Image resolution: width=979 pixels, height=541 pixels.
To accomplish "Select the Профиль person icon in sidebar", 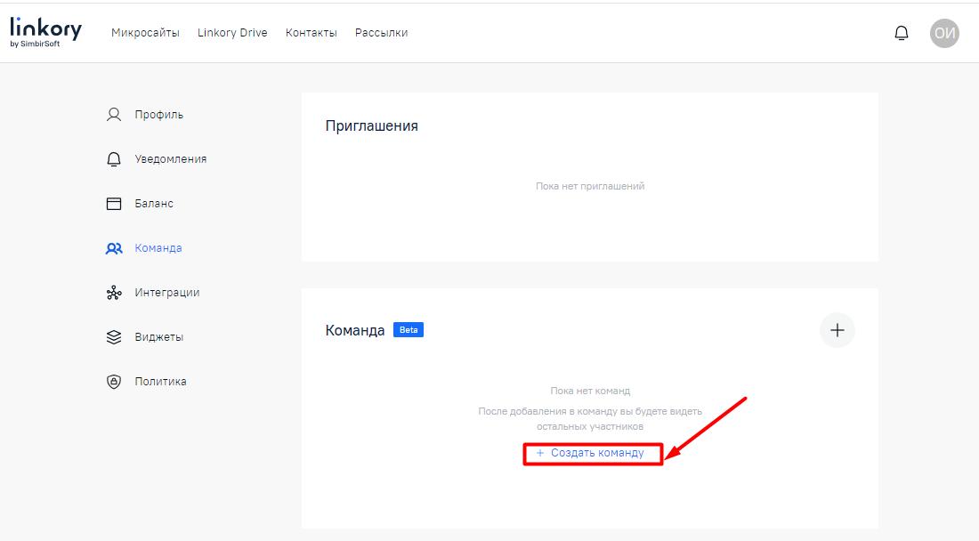I will click(x=112, y=114).
